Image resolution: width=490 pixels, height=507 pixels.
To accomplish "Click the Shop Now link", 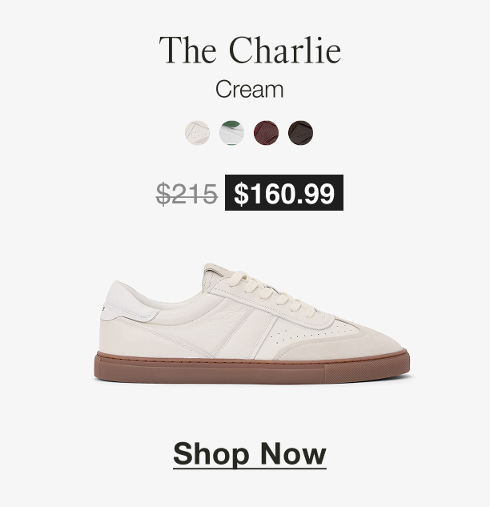I will pos(250,454).
